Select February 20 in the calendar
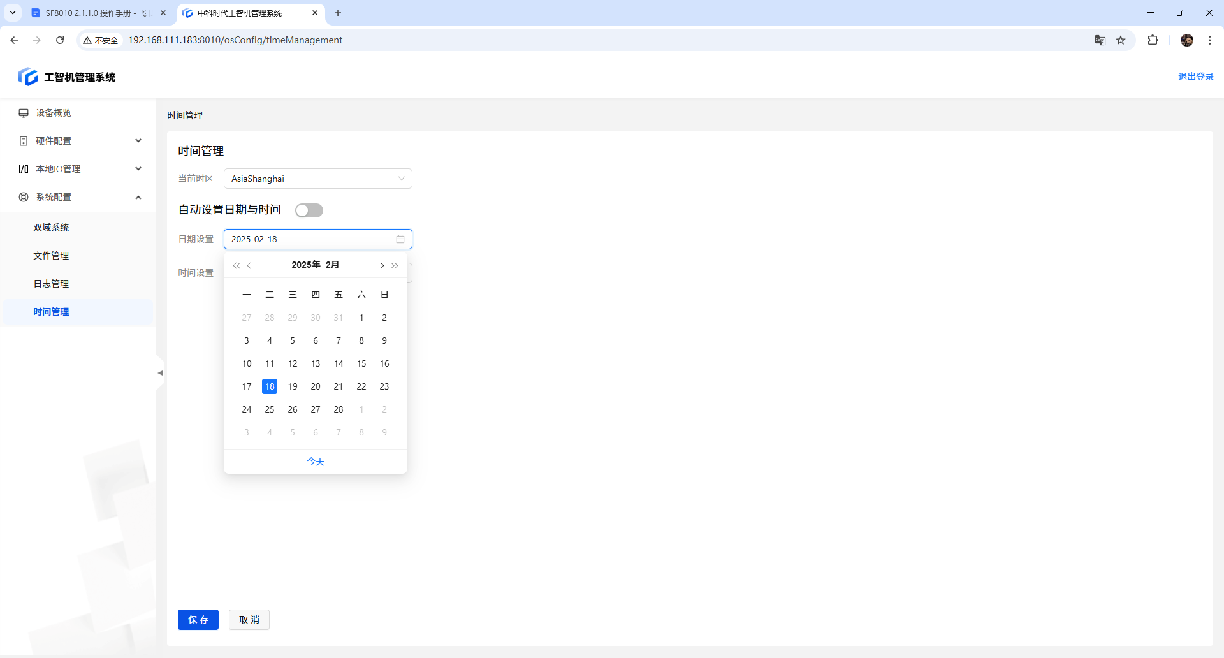The height and width of the screenshot is (658, 1224). click(x=316, y=386)
